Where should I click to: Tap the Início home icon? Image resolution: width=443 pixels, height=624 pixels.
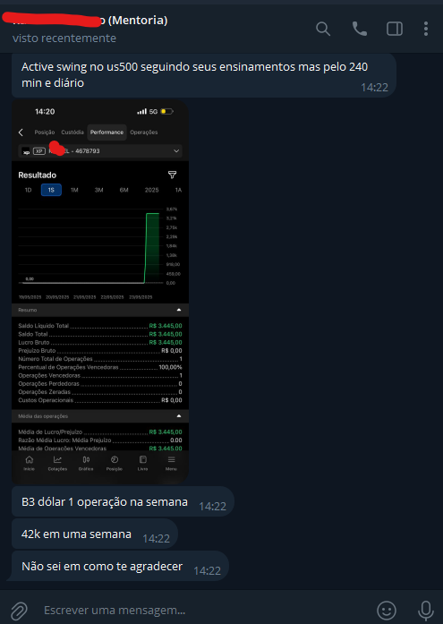29,463
